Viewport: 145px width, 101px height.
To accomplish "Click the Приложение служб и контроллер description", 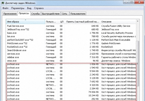I will click(x=118, y=54).
